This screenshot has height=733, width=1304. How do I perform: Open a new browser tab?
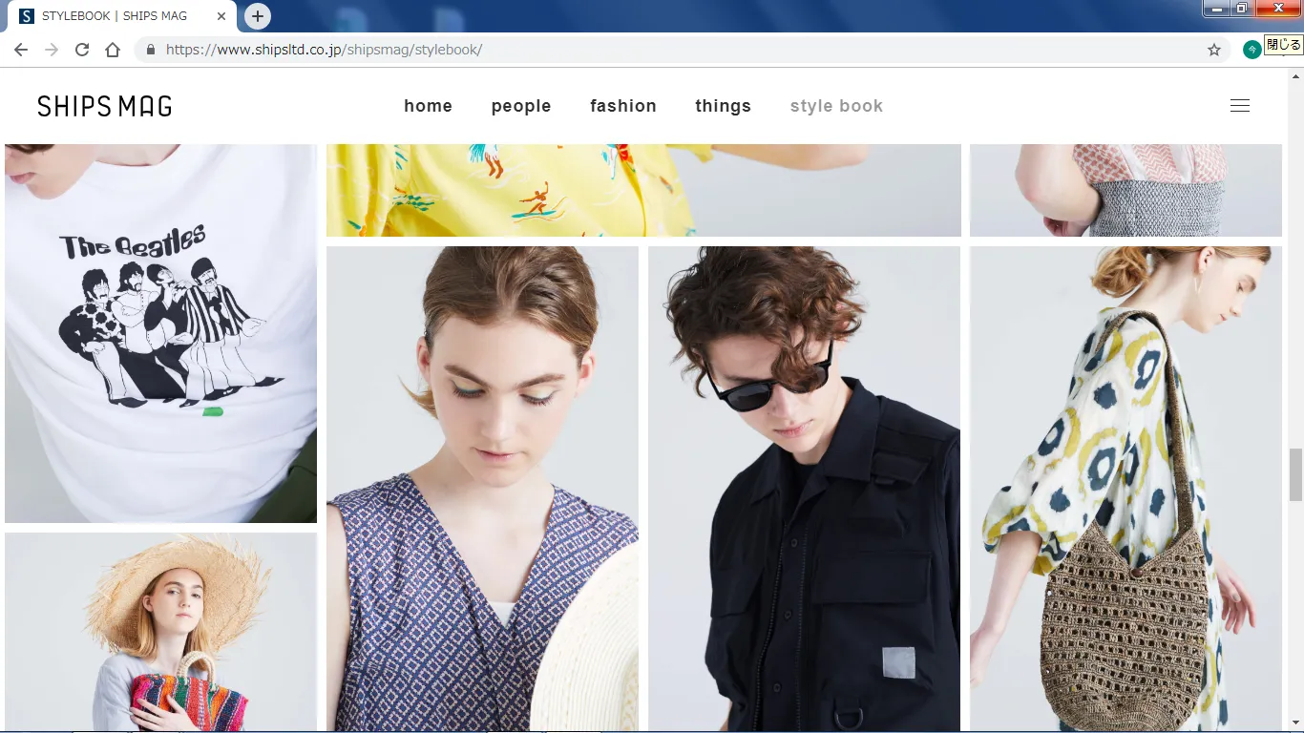tap(258, 16)
